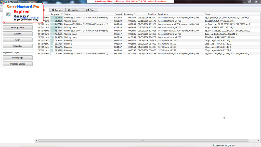Click elapsed time 00:41:45
The width and height of the screenshot is (261, 147).
click(x=118, y=24)
